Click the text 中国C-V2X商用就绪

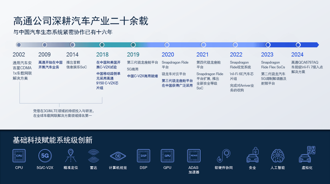coord(142,76)
